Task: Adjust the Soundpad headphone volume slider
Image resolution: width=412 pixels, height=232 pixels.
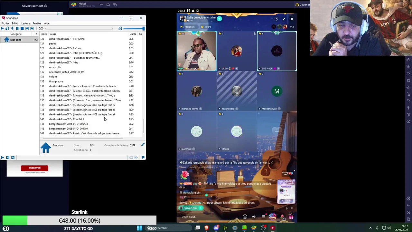Action: point(134,29)
